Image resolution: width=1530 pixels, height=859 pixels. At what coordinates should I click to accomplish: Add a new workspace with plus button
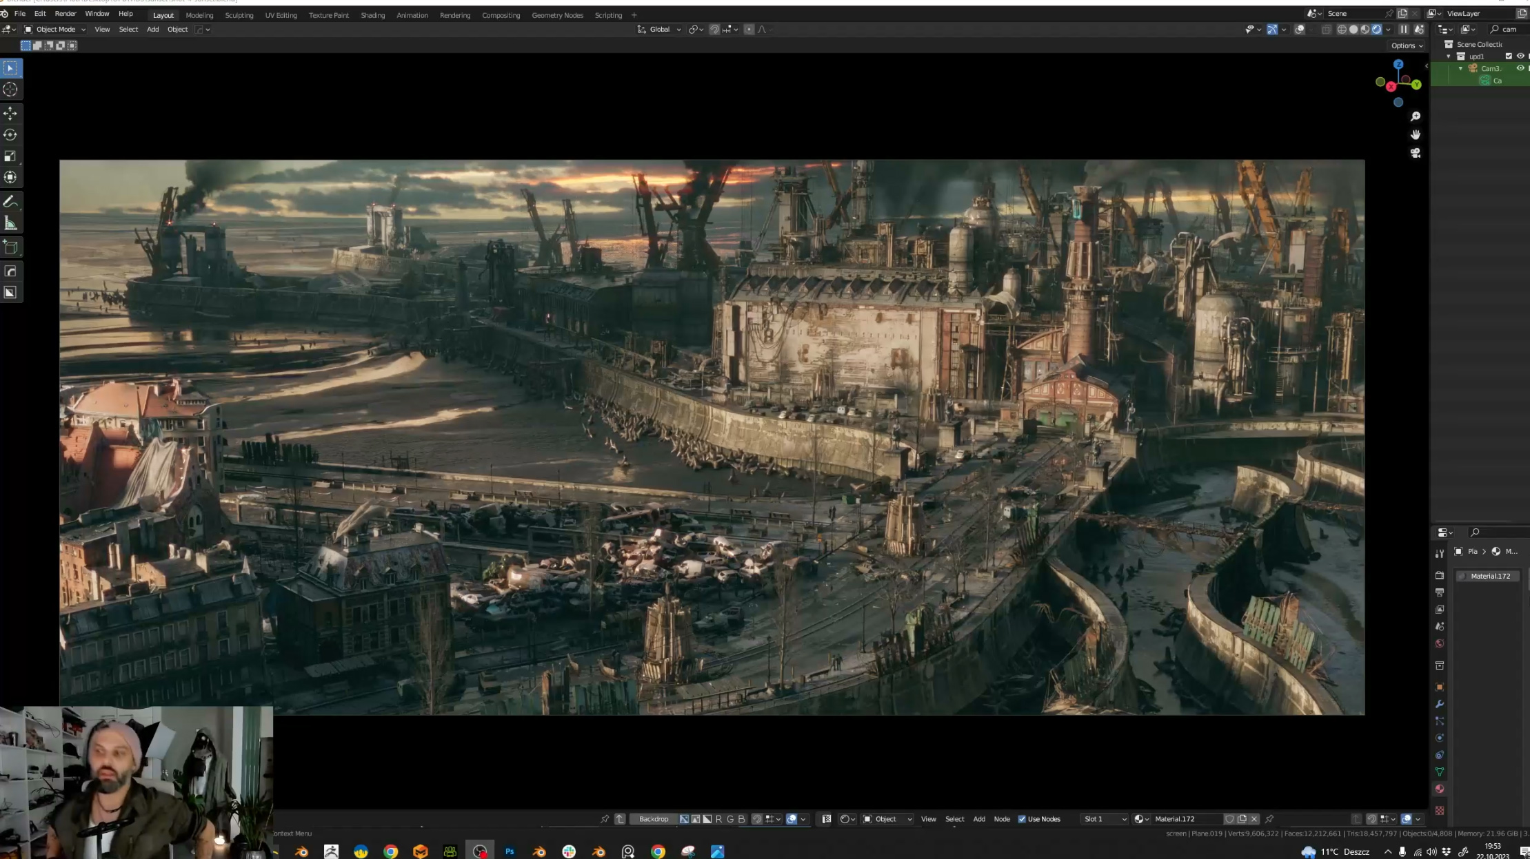coord(634,15)
